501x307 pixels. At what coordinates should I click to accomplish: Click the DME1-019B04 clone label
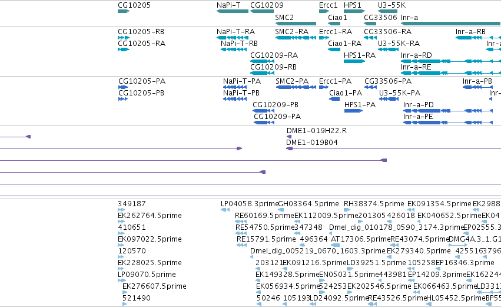(x=312, y=143)
